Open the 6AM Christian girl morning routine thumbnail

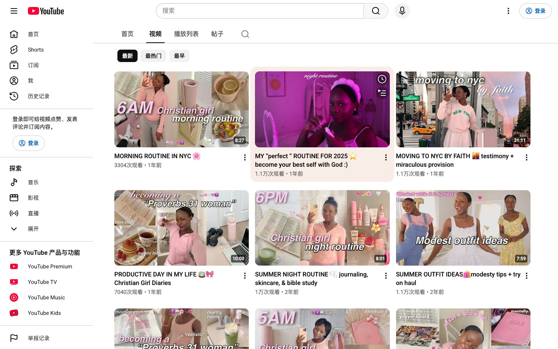(181, 109)
